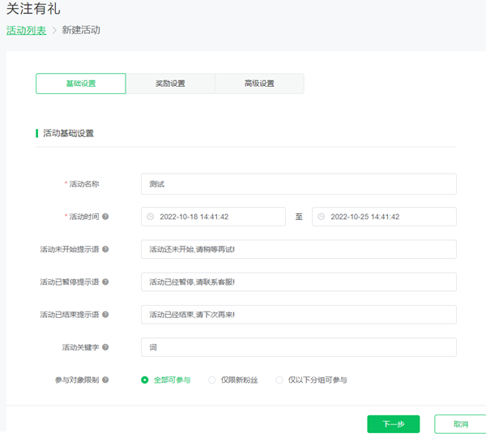The height and width of the screenshot is (434, 486).
Task: Open the end time field 2022-10-25
Action: (x=384, y=217)
